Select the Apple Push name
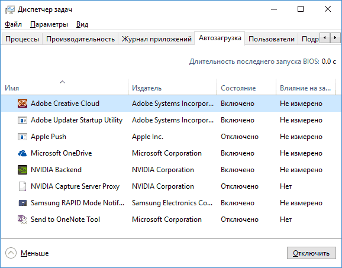This screenshot has height=268, width=342. [x=49, y=137]
